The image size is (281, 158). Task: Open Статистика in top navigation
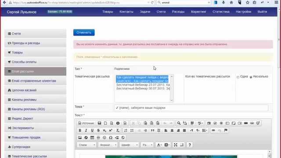pos(221,12)
